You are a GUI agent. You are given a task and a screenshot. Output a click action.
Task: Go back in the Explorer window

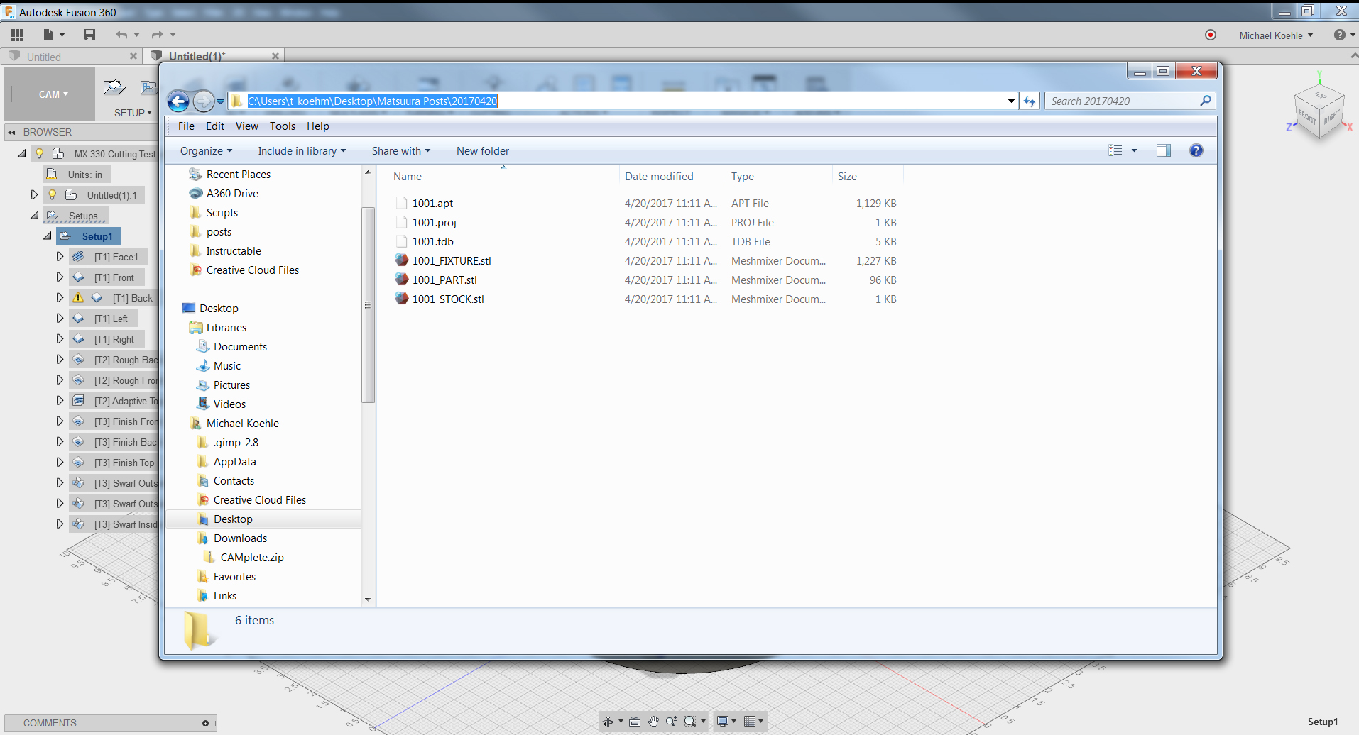[x=178, y=101]
